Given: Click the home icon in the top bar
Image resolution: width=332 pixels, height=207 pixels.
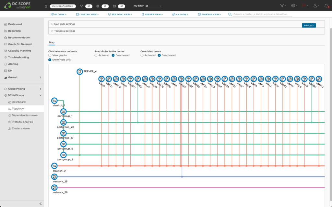Looking at the screenshot, I should point(46,6).
